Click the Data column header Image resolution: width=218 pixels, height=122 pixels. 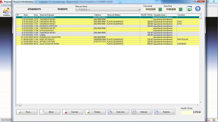(x=26, y=15)
